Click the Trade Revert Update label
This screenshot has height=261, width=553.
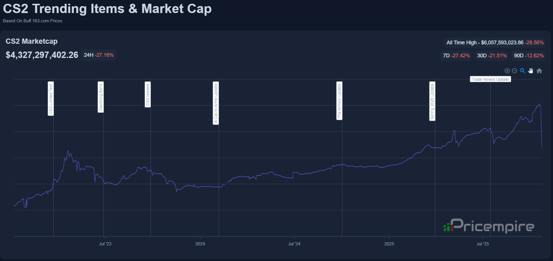click(490, 79)
